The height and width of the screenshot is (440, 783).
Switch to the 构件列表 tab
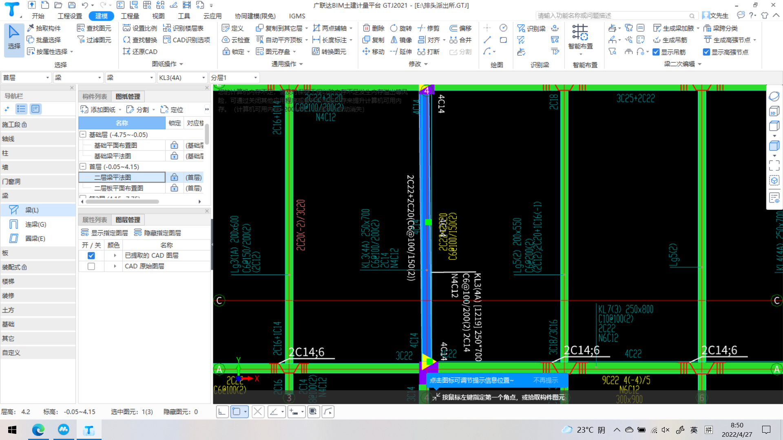tap(95, 97)
